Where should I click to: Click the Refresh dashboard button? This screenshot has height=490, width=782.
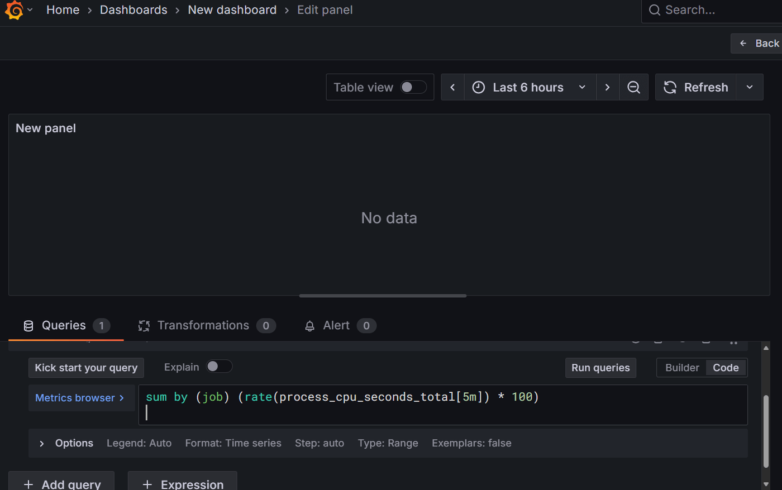click(x=695, y=87)
